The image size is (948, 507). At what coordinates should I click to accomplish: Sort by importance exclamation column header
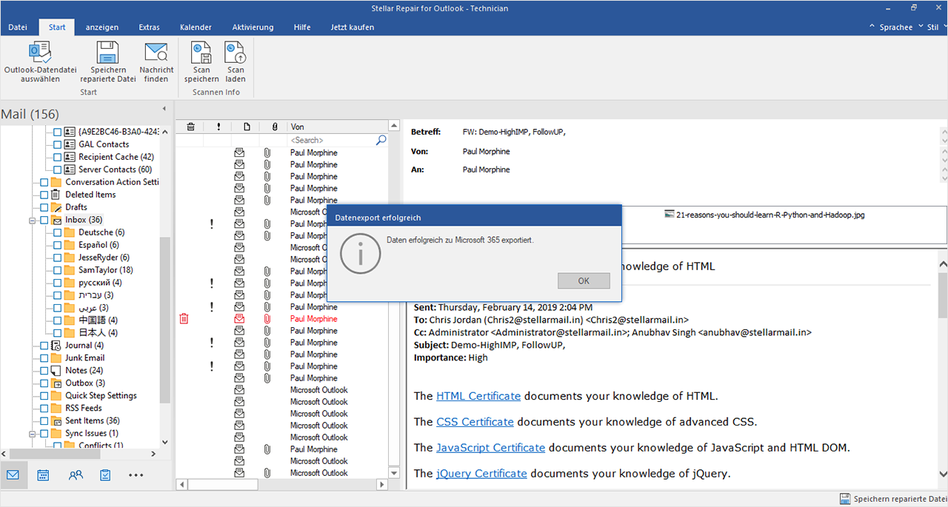(218, 127)
